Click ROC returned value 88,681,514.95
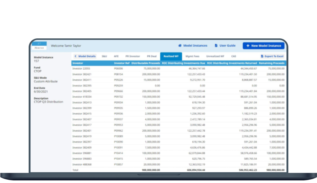 click(x=249, y=97)
